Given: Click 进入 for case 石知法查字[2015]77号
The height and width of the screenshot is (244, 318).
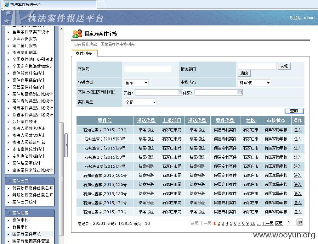Looking at the screenshot, I should point(298,166).
